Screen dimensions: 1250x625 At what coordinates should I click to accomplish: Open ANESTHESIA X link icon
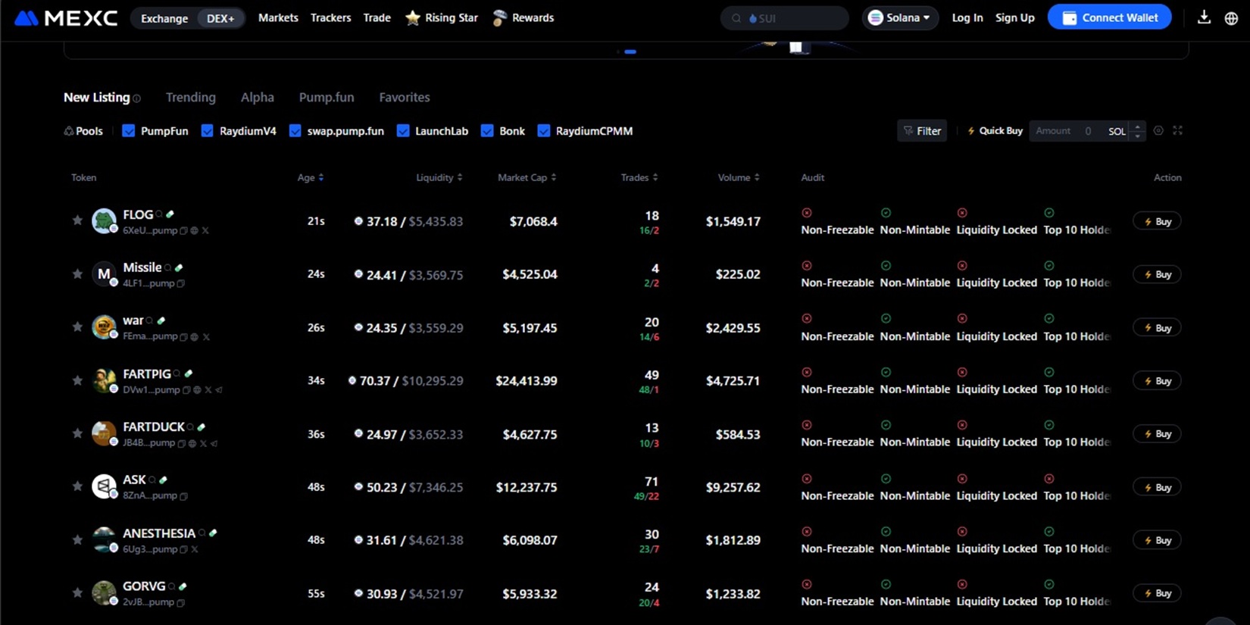point(195,549)
